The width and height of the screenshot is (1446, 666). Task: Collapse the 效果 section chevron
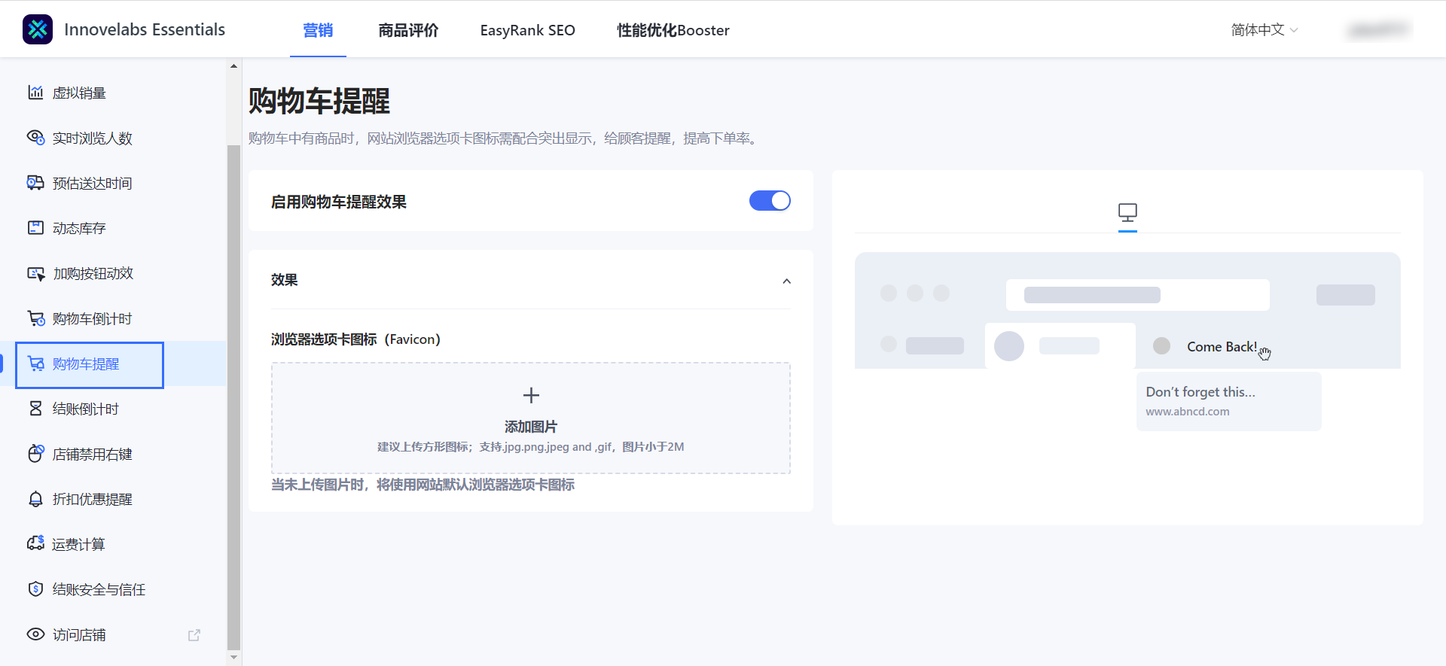(x=786, y=281)
